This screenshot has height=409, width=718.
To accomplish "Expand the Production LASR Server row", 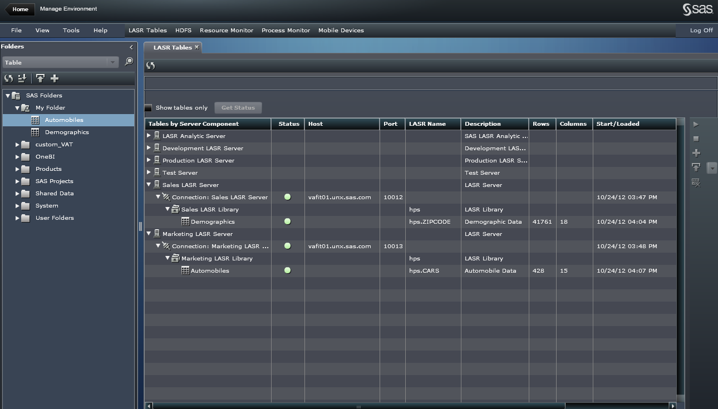I will (x=148, y=160).
